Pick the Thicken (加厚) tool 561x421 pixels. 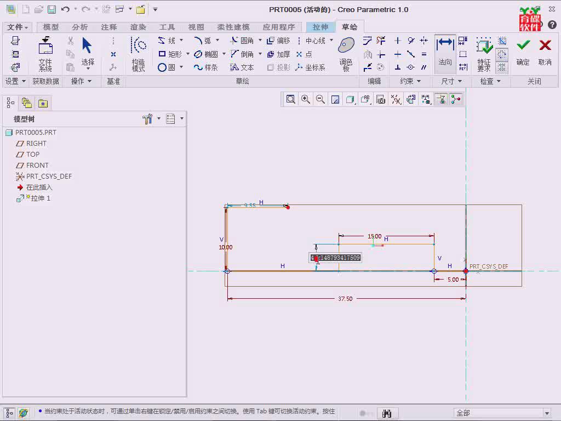tap(278, 54)
